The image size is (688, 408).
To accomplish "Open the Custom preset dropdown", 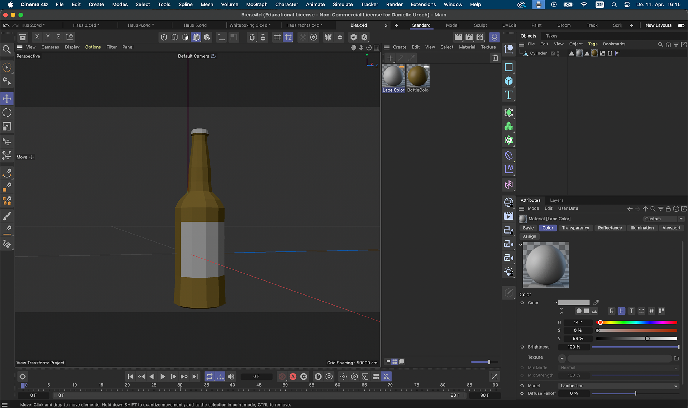I will point(663,219).
